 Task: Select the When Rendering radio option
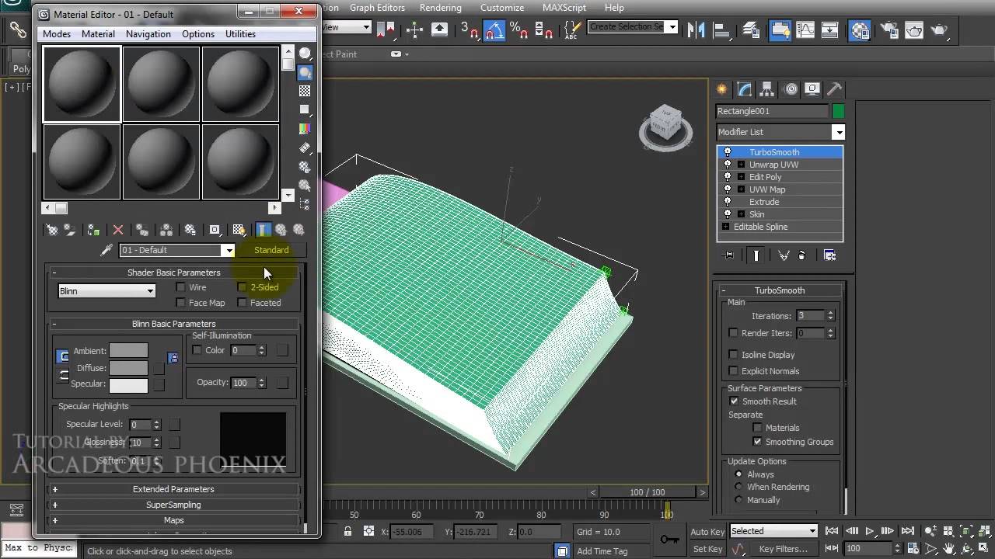(x=739, y=487)
